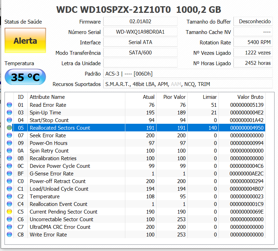Click the status orb for Reallocation Event Count
Viewport: 278px width, 251px height.
point(9,204)
